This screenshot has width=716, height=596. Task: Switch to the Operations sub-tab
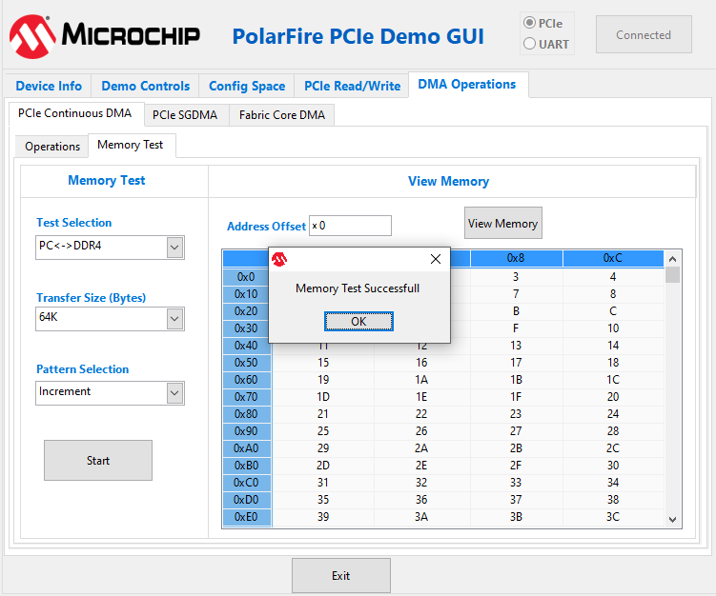52,147
